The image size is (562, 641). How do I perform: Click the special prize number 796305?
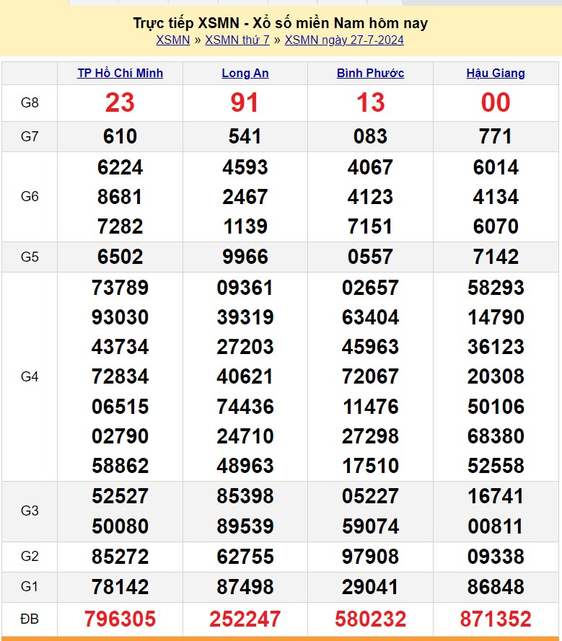tap(120, 619)
